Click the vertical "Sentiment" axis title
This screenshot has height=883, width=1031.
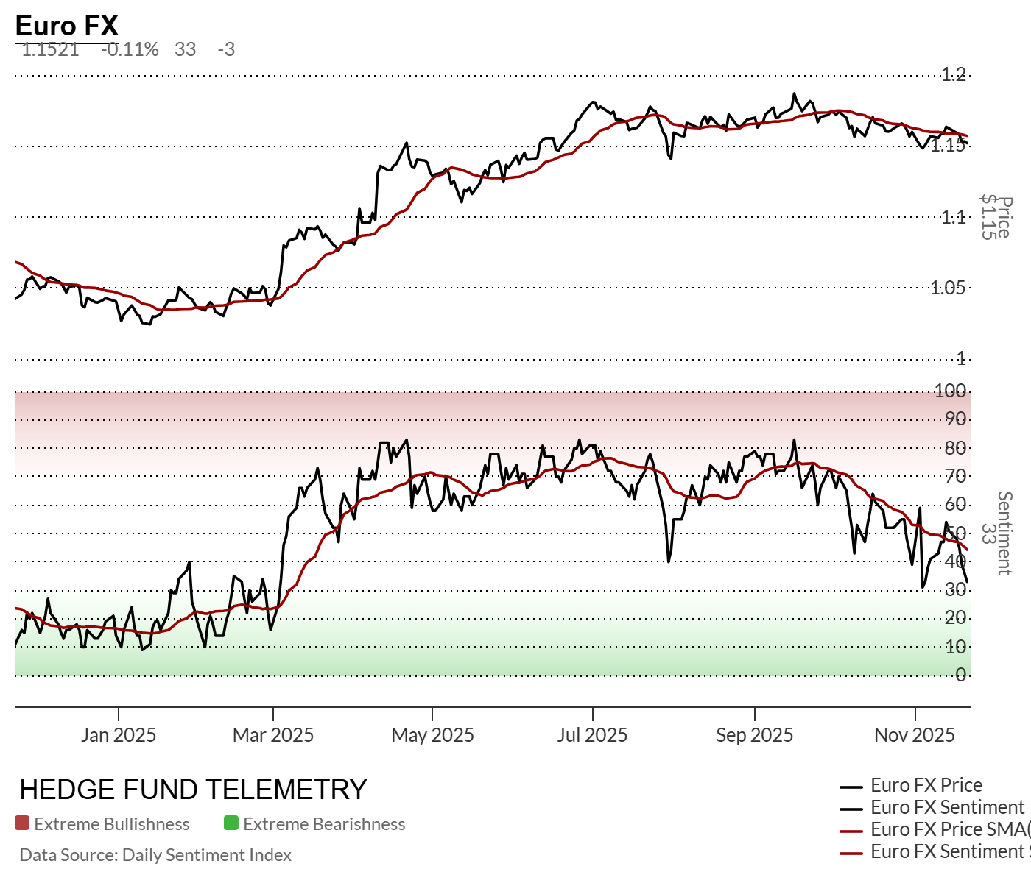coord(1004,533)
